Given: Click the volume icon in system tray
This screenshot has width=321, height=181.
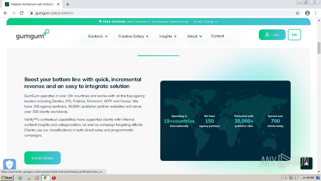Looking at the screenshot, I should click(x=285, y=178).
